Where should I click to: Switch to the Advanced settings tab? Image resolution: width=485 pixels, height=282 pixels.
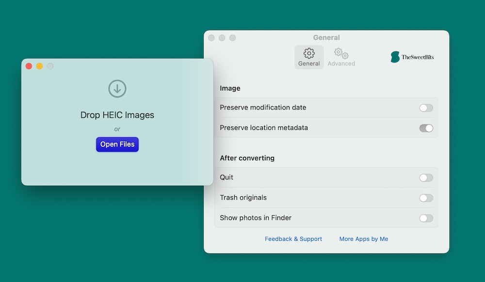(341, 57)
